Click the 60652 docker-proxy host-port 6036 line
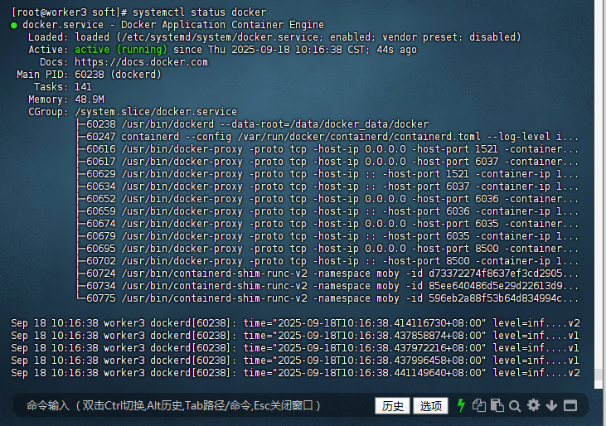This screenshot has height=426, width=606. click(327, 199)
